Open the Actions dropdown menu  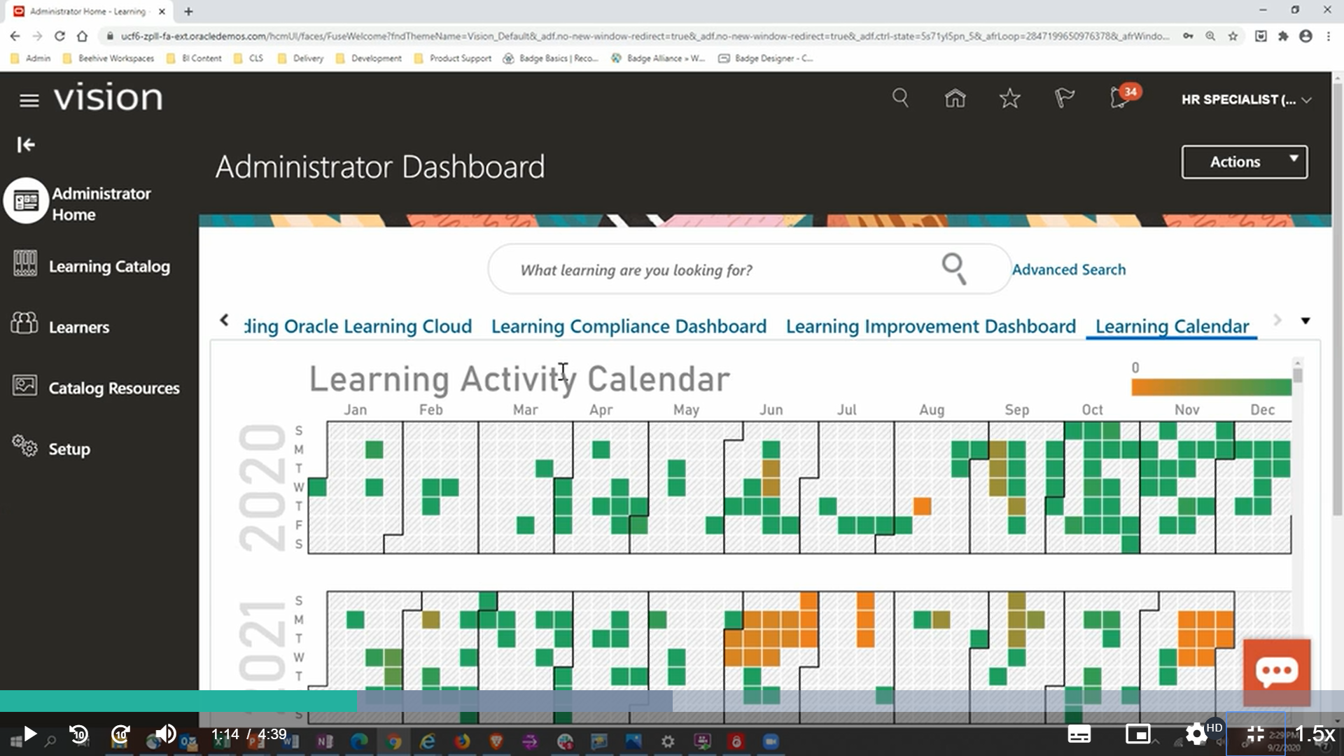[x=1245, y=161]
